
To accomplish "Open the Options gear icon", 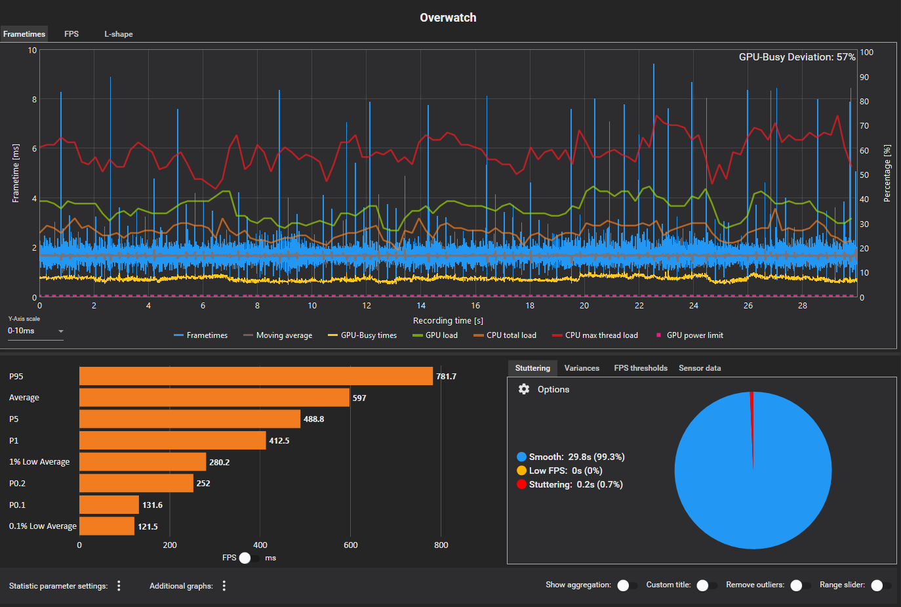I will 524,389.
